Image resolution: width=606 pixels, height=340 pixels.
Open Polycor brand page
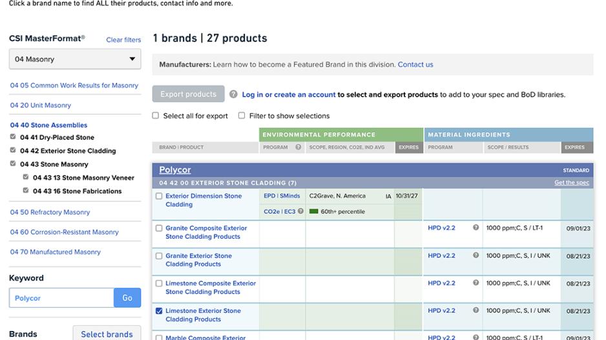coord(175,170)
